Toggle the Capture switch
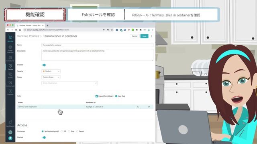This screenshot has height=144, width=257. point(44,138)
